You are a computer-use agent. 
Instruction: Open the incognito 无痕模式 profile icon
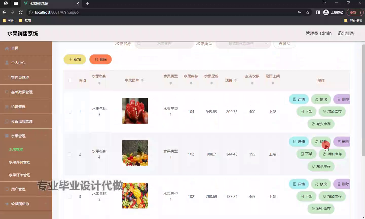pos(333,12)
